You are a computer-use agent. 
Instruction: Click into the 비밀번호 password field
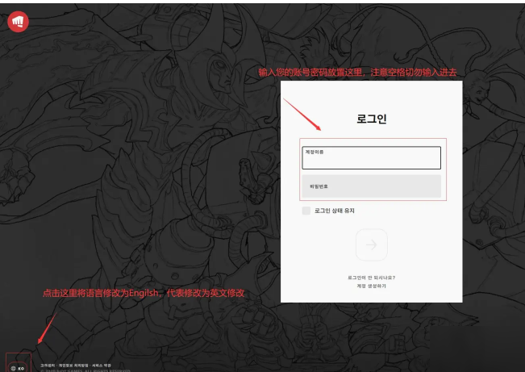(371, 186)
